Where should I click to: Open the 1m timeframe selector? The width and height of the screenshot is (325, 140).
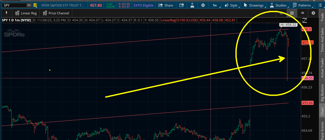coord(216,5)
